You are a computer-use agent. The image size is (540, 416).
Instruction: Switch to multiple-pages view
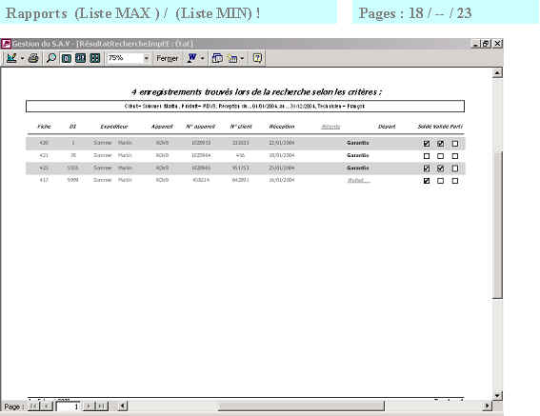tap(94, 58)
